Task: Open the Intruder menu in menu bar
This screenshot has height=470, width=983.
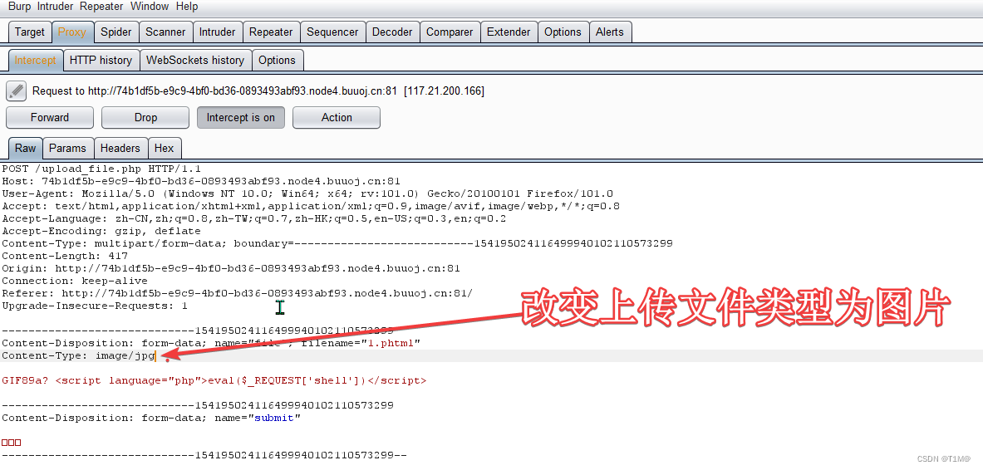Action: (x=56, y=7)
